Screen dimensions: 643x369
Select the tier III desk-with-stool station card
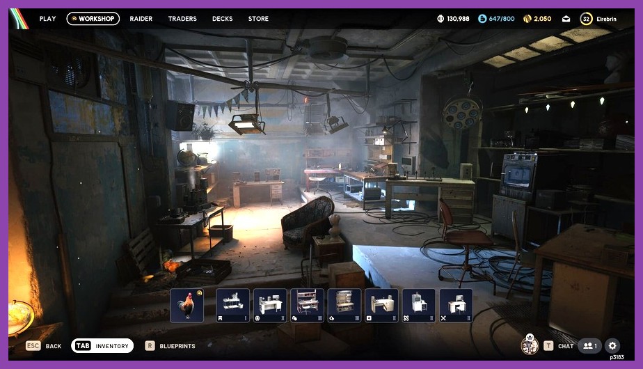307,306
